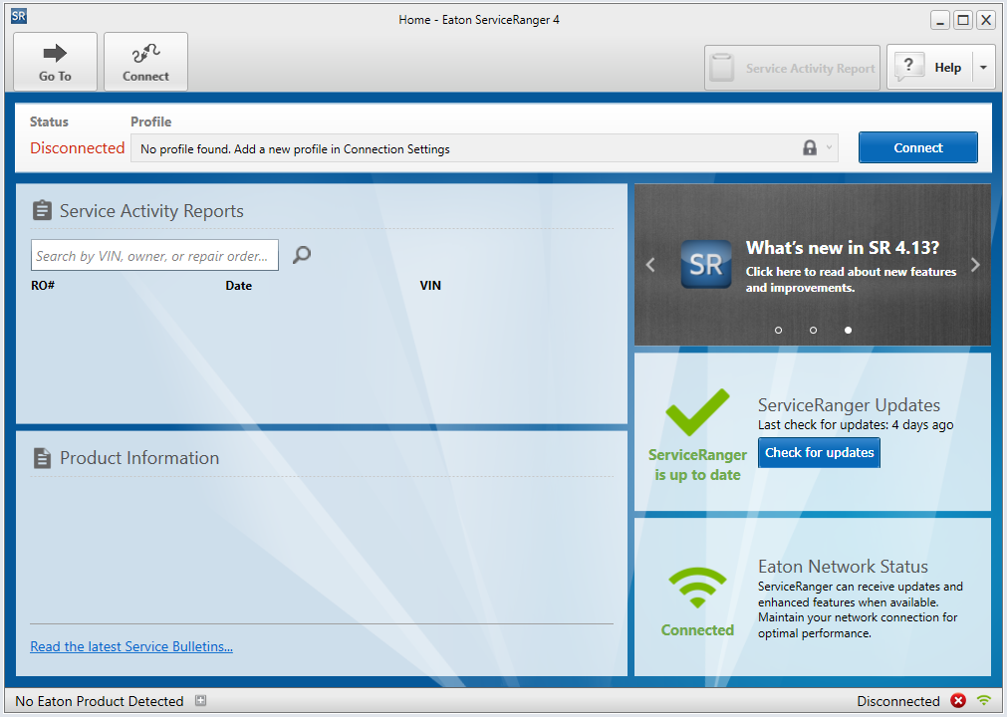
Task: Click the Go To arrow toolbar button
Action: tap(55, 62)
